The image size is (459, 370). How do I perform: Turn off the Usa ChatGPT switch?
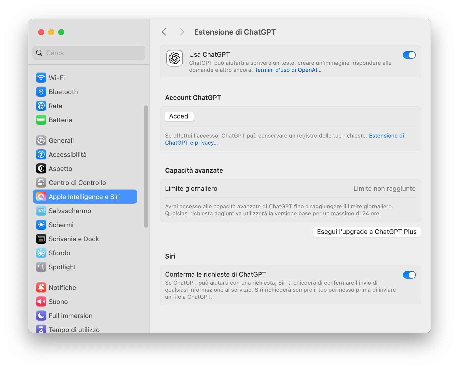pos(409,55)
